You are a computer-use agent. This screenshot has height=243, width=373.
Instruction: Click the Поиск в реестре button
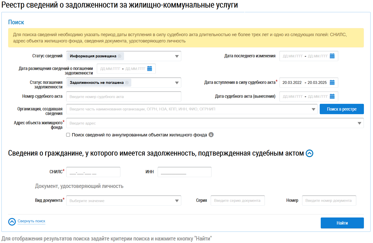(x=341, y=109)
